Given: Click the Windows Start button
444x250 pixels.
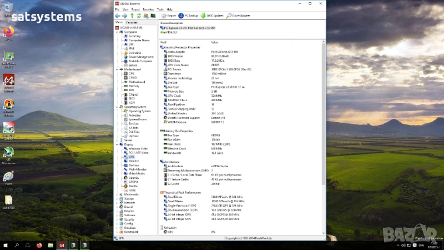Looking at the screenshot, I should 6,245.
